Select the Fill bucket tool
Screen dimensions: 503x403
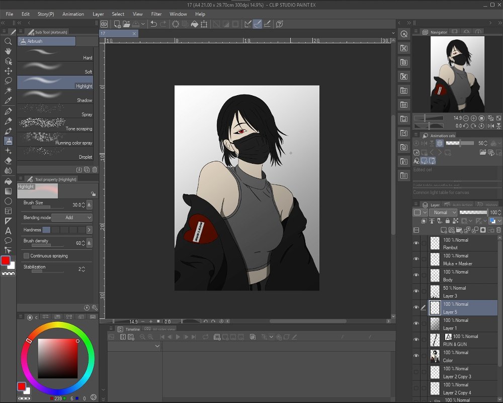tap(8, 181)
